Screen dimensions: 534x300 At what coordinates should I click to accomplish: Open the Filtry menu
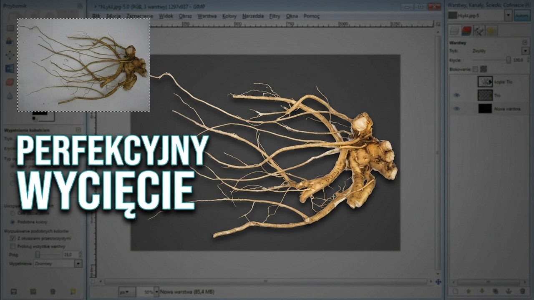click(x=275, y=16)
